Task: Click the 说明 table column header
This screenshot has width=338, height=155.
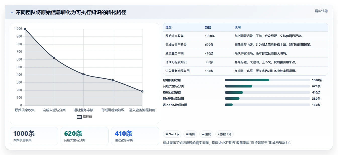Action: [237, 27]
